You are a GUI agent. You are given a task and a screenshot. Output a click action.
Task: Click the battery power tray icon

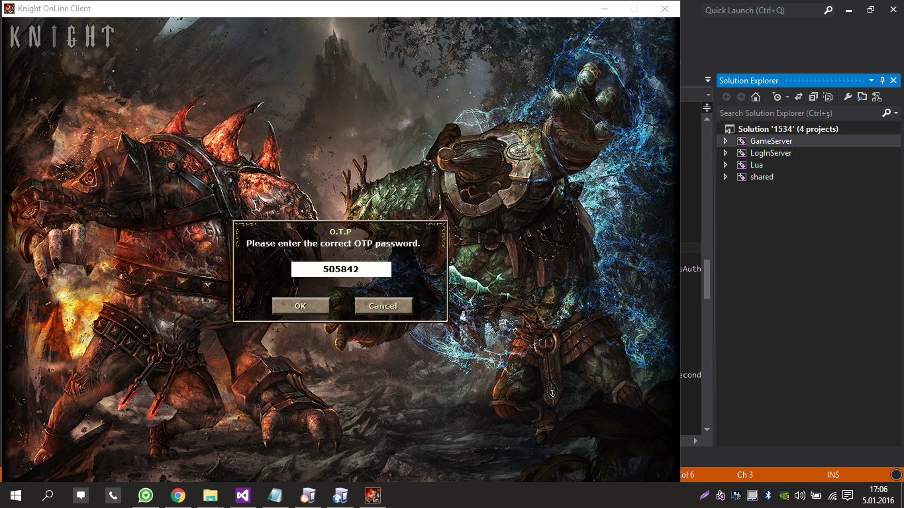(816, 495)
